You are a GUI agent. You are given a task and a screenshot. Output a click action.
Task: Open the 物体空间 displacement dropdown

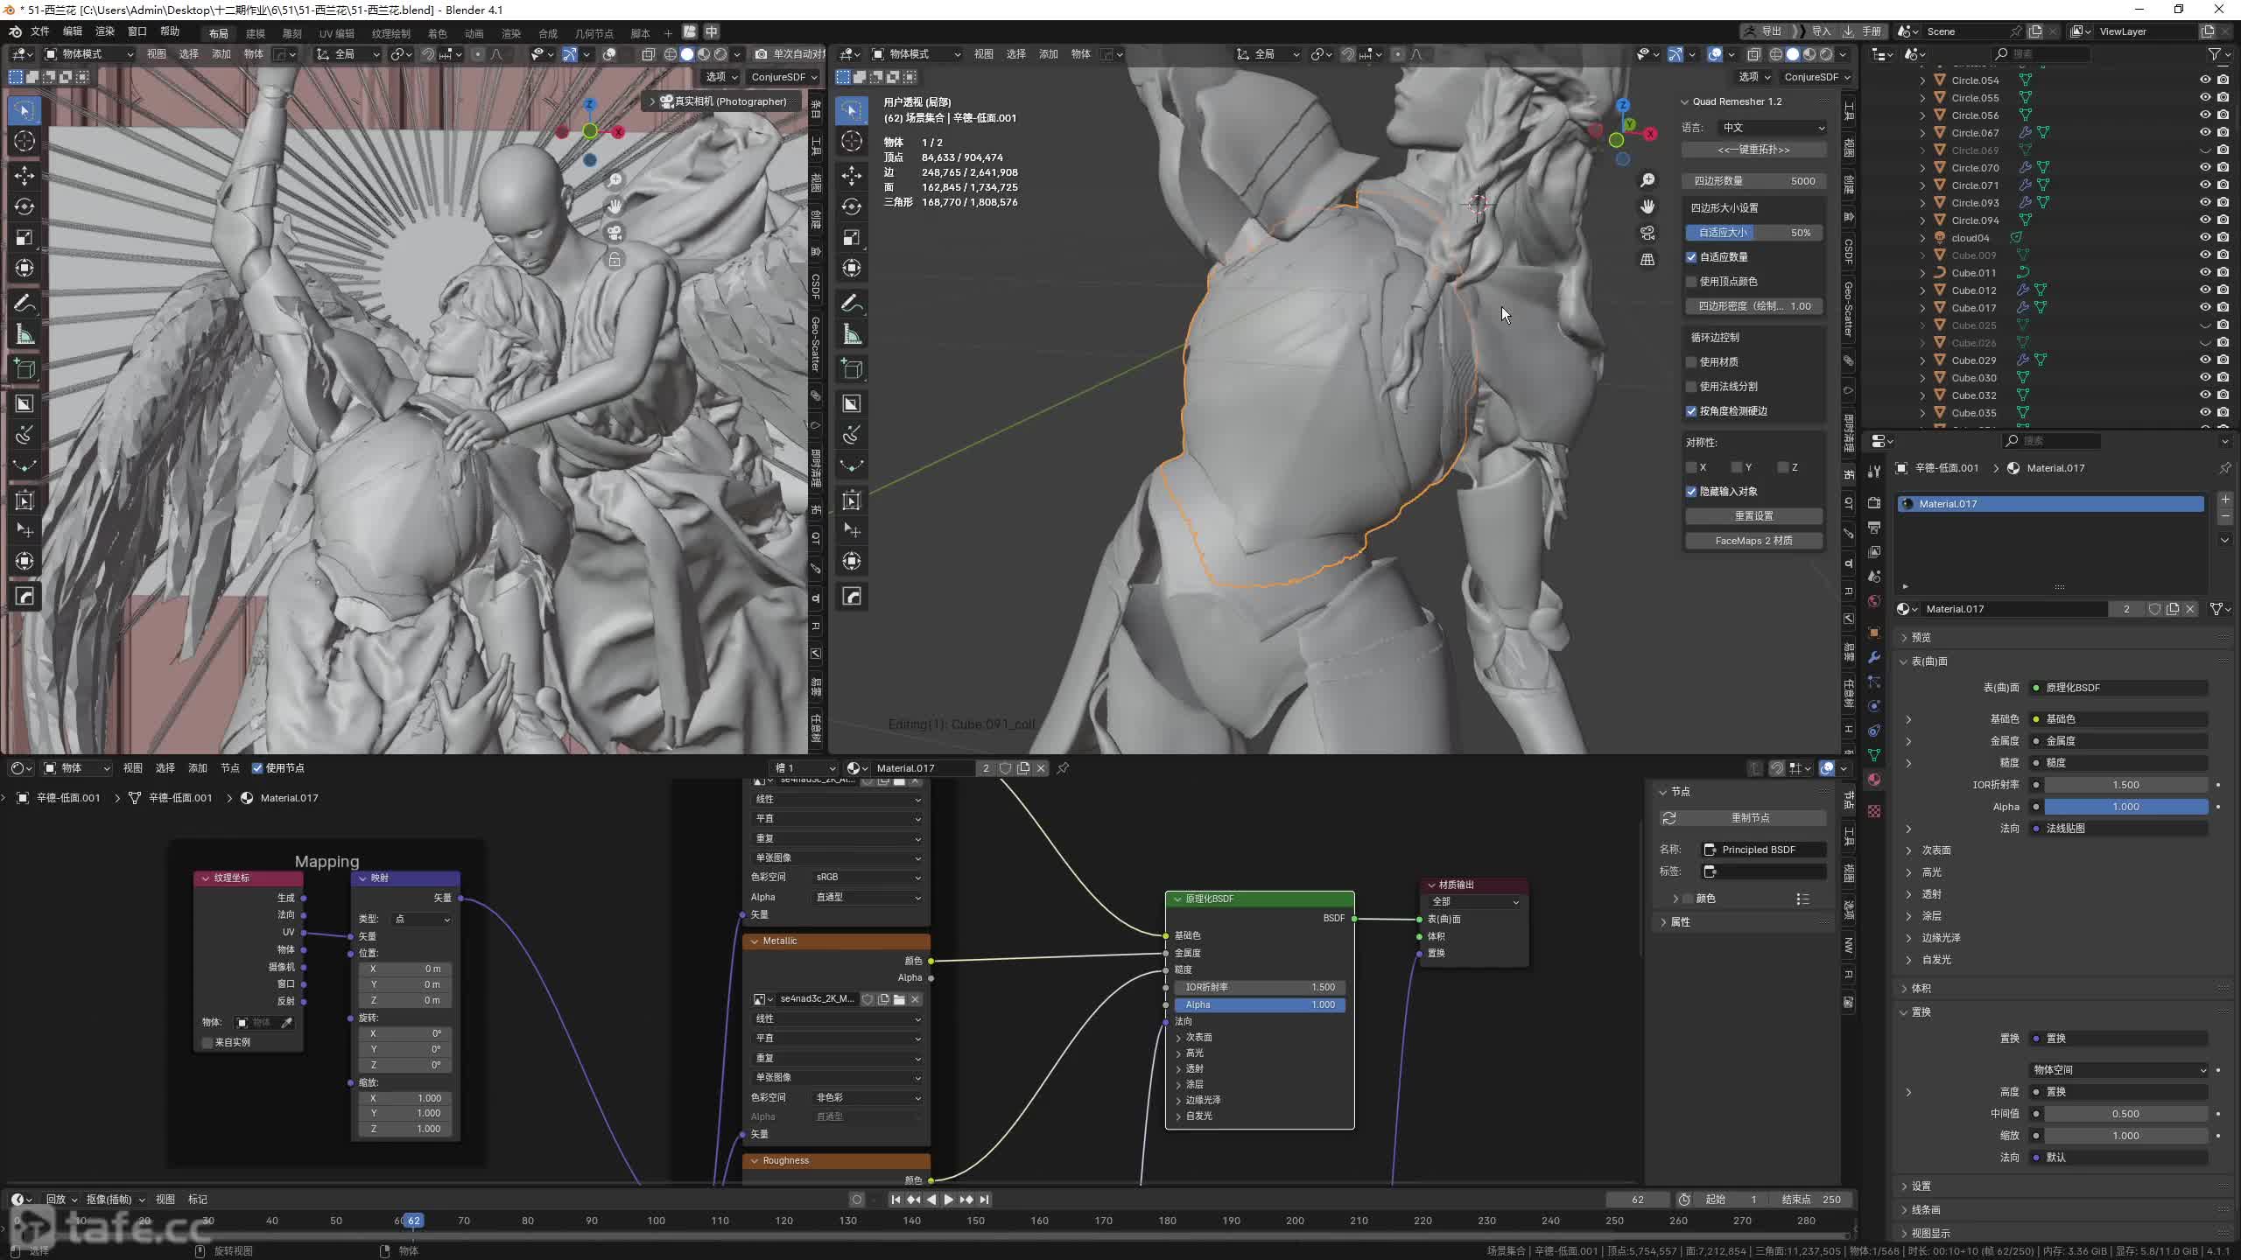(2118, 1070)
